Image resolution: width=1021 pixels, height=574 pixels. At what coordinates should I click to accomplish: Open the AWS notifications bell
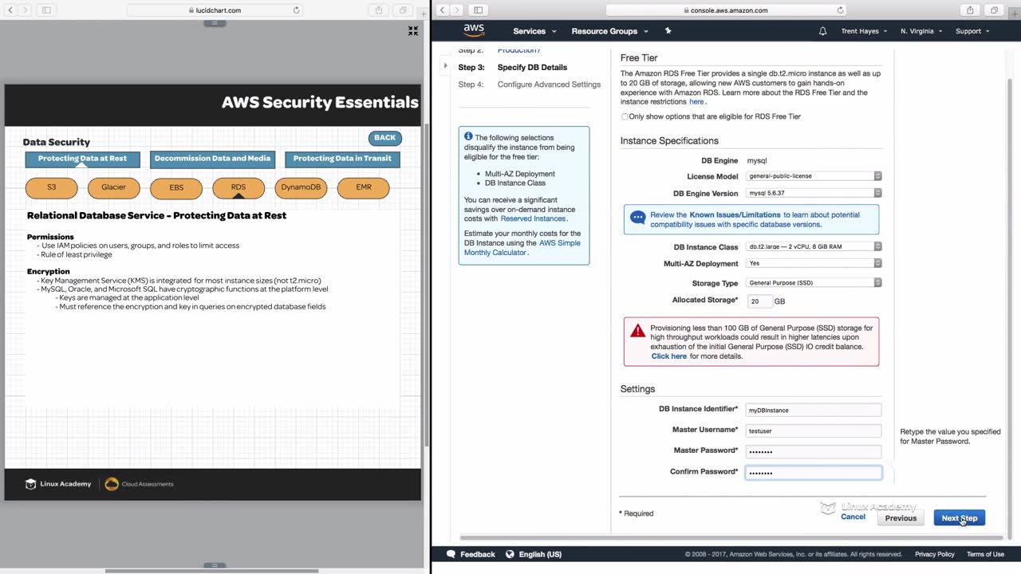[822, 31]
